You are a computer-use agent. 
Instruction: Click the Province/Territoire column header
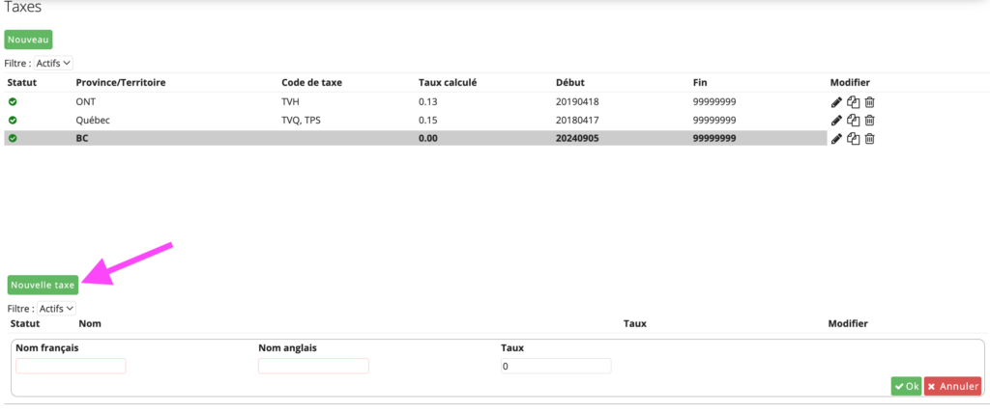pos(121,83)
